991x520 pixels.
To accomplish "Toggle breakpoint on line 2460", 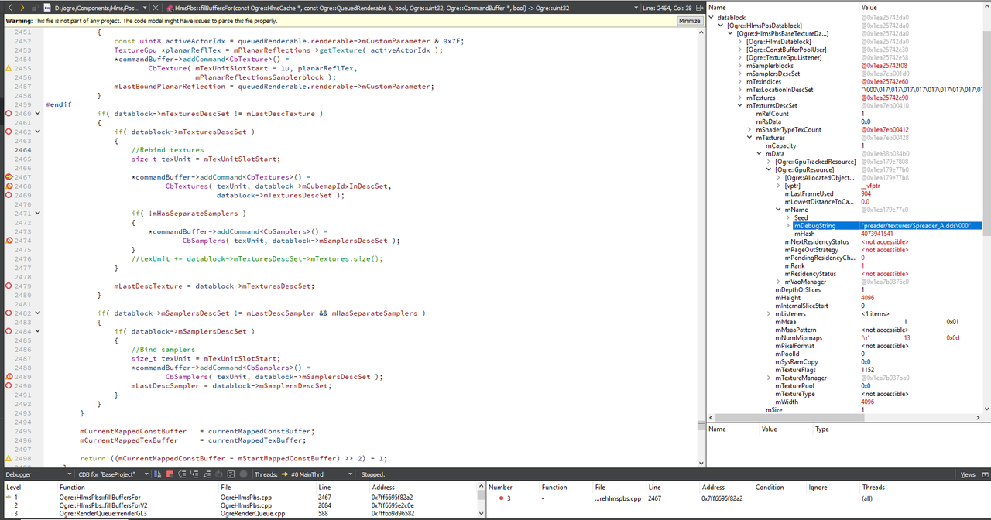I will coord(9,114).
